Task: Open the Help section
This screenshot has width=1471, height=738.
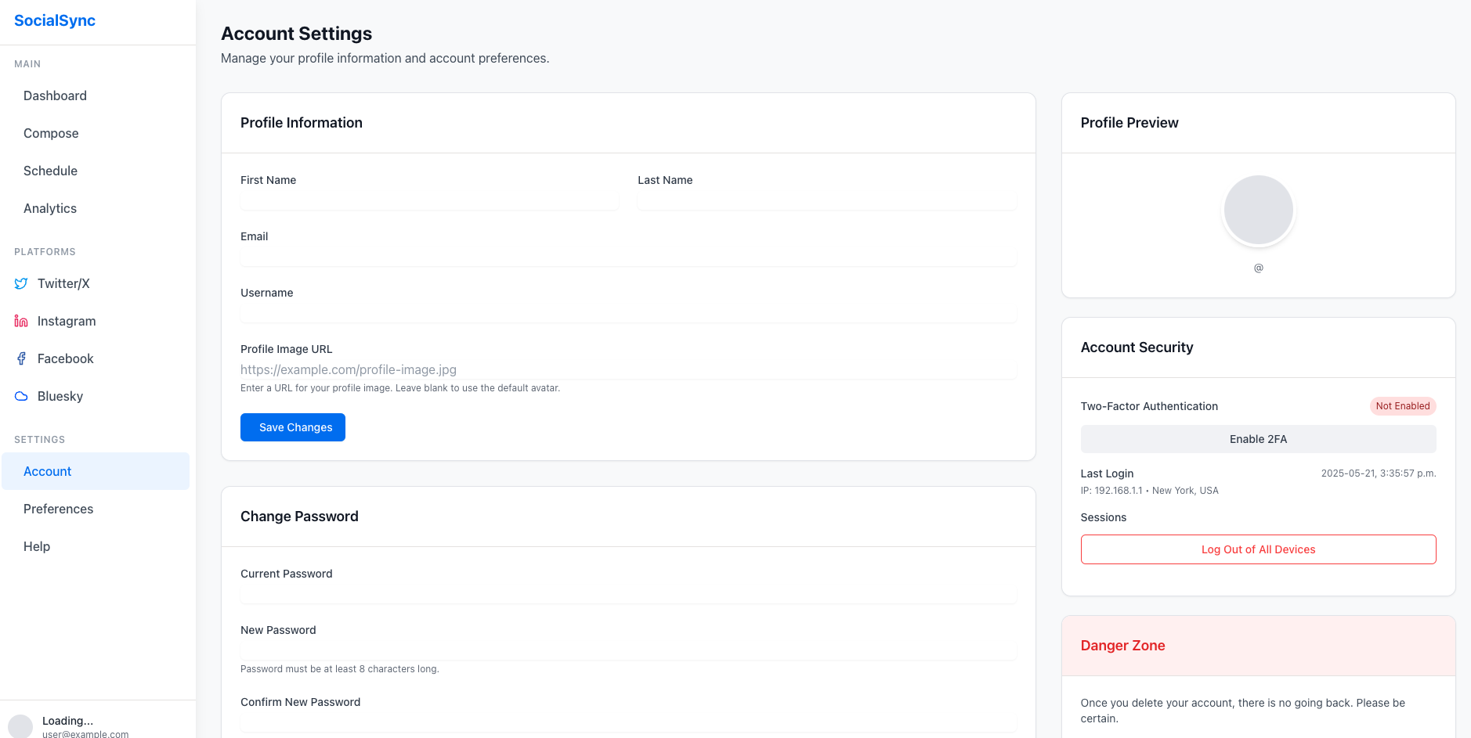Action: pos(36,546)
